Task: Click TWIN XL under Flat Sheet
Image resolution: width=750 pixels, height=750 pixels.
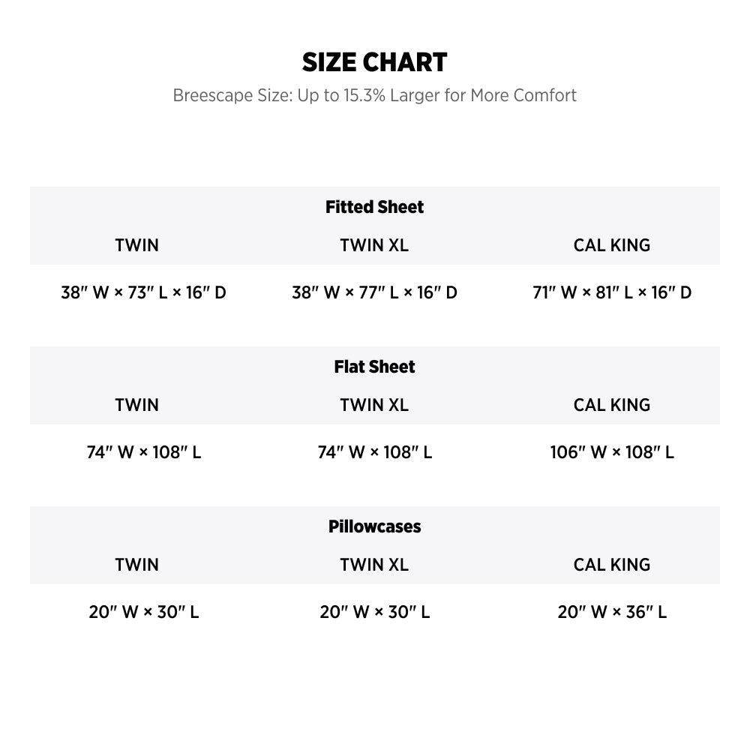Action: coord(374,405)
